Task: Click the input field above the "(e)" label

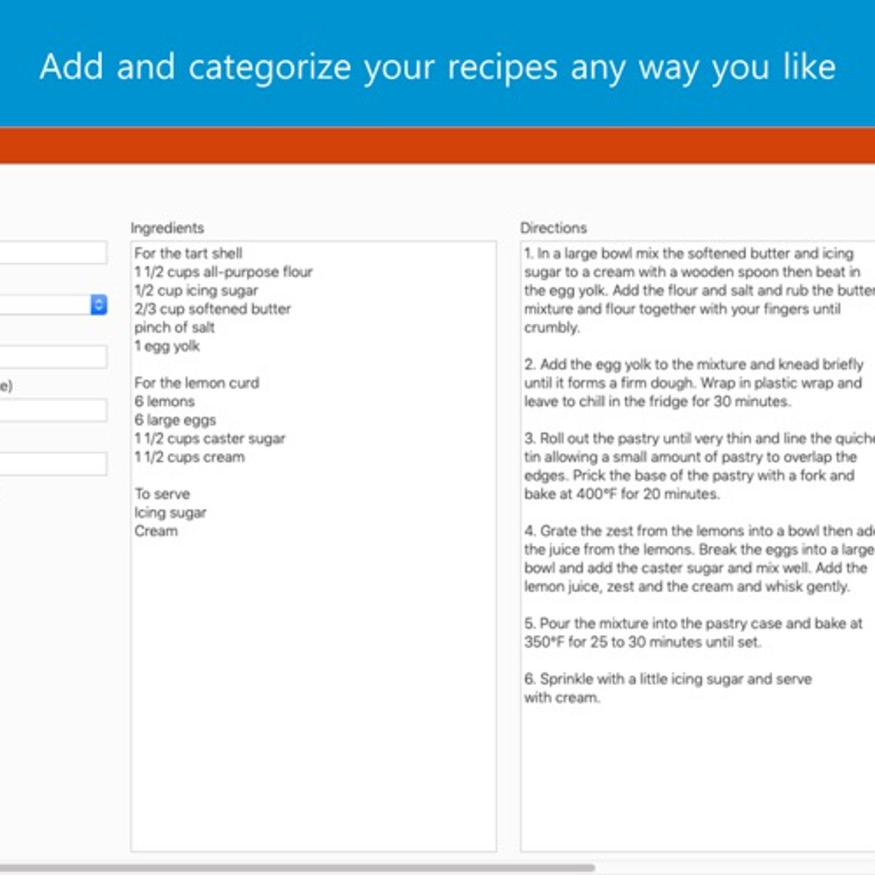Action: [x=52, y=357]
